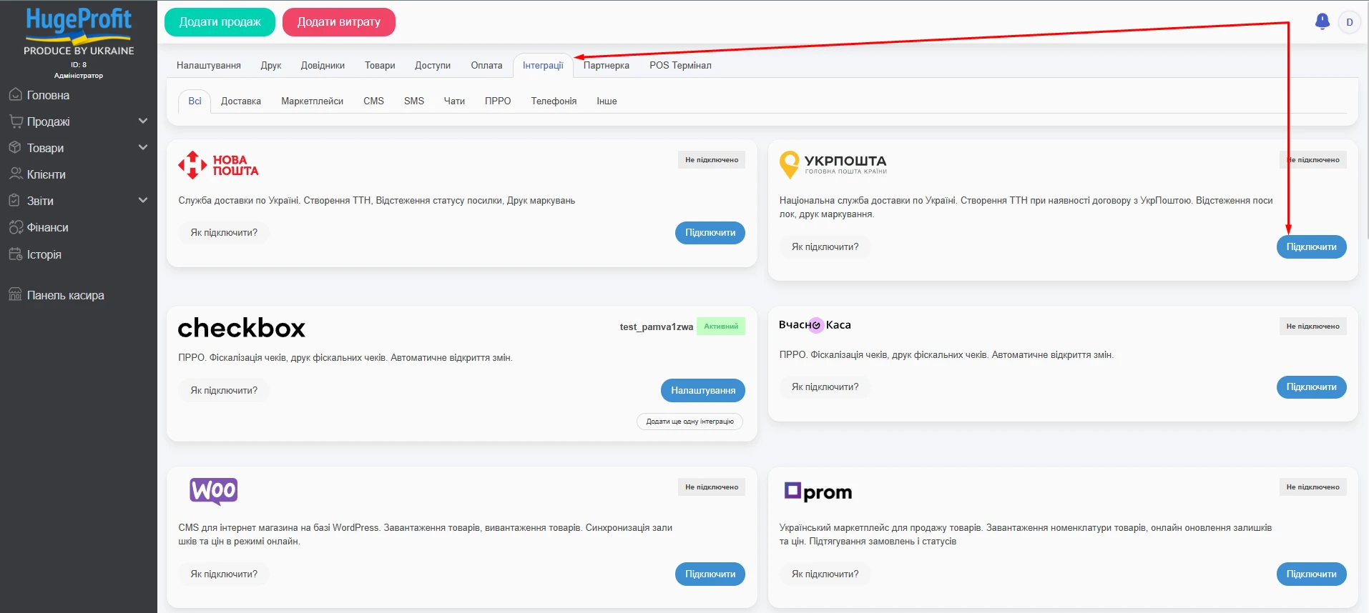
Task: Expand the Звіти submenu chevron
Action: [143, 200]
